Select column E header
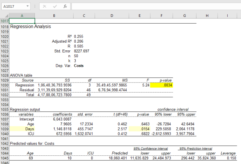This screenshot has height=164, width=241. point(139,15)
